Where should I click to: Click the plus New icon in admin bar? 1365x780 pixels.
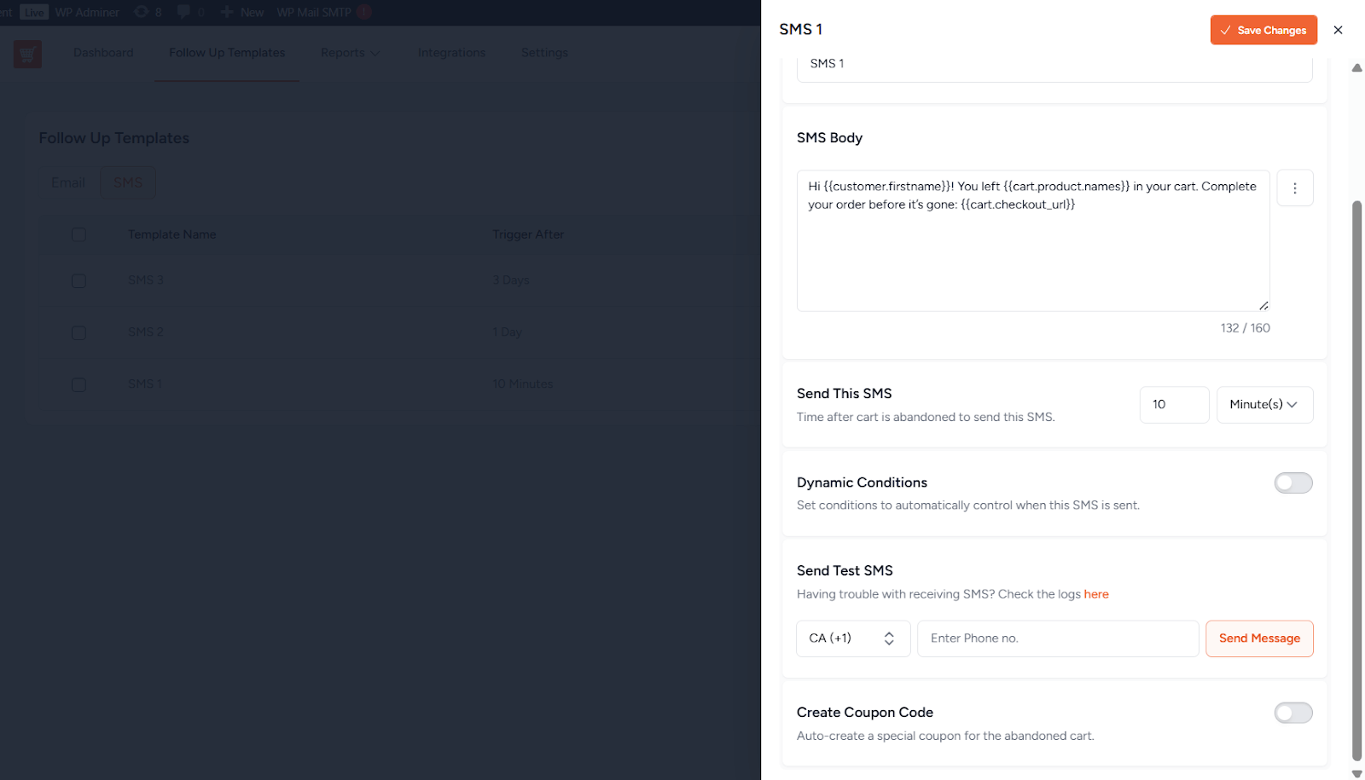pyautogui.click(x=227, y=12)
